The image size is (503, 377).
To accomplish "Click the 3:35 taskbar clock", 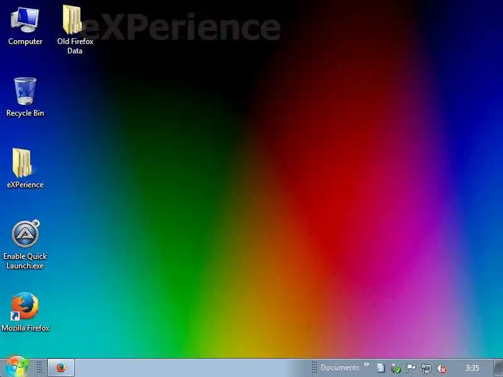I will 472,368.
